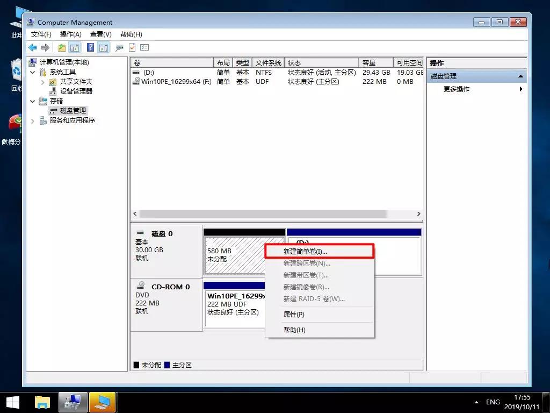Expand the 服务和应用程序 tree node
Image resolution: width=550 pixels, height=413 pixels.
pos(32,120)
